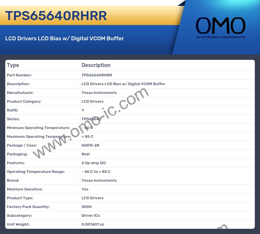
Task: Select the '- 40 C to + 85 C' range value
Action: point(96,172)
